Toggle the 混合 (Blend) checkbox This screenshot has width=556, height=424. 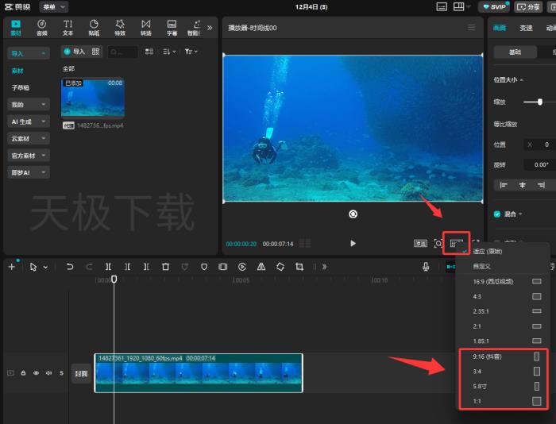(497, 214)
